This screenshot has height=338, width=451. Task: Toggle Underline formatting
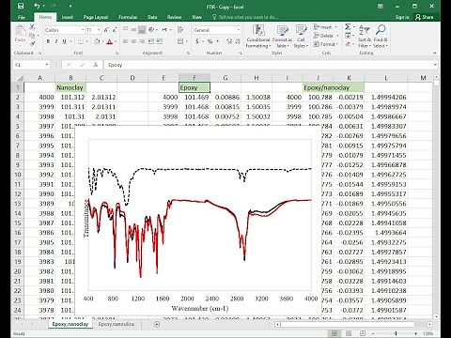[64, 41]
